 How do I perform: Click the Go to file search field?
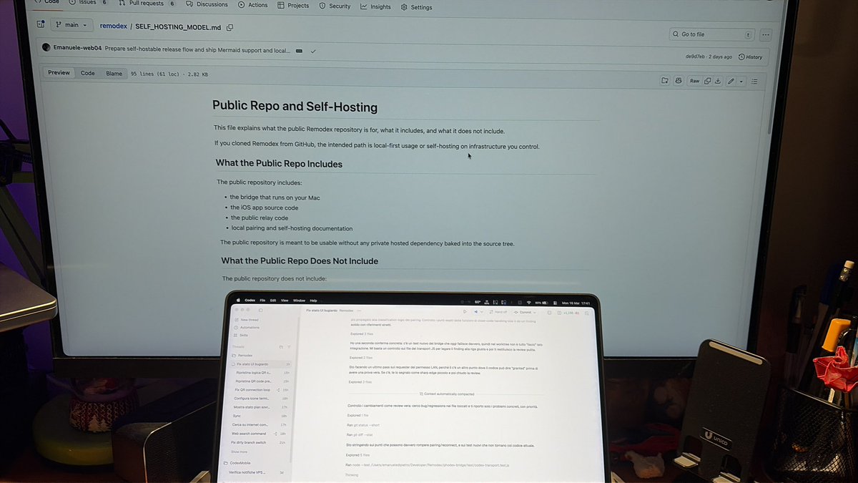[x=712, y=34]
